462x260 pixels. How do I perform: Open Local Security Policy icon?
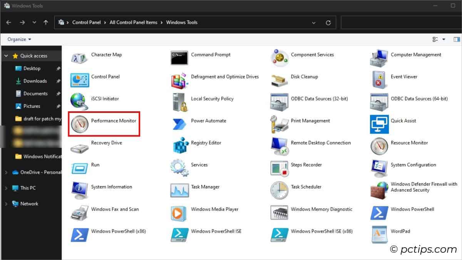(x=179, y=102)
